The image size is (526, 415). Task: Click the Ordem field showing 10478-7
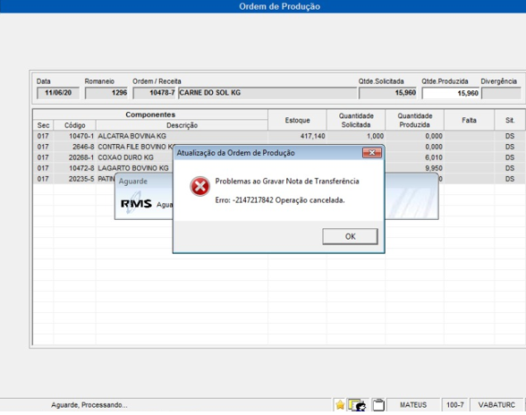(154, 93)
